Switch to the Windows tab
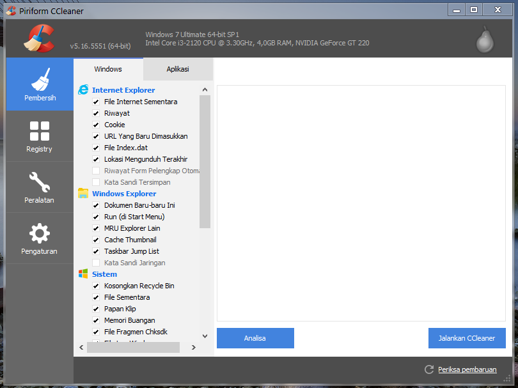Viewport: 518px width, 388px height. point(108,69)
